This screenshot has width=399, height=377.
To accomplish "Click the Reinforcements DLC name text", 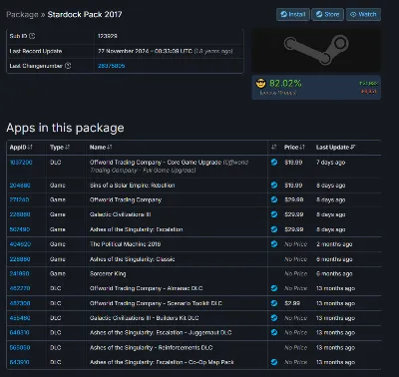I will point(151,347).
